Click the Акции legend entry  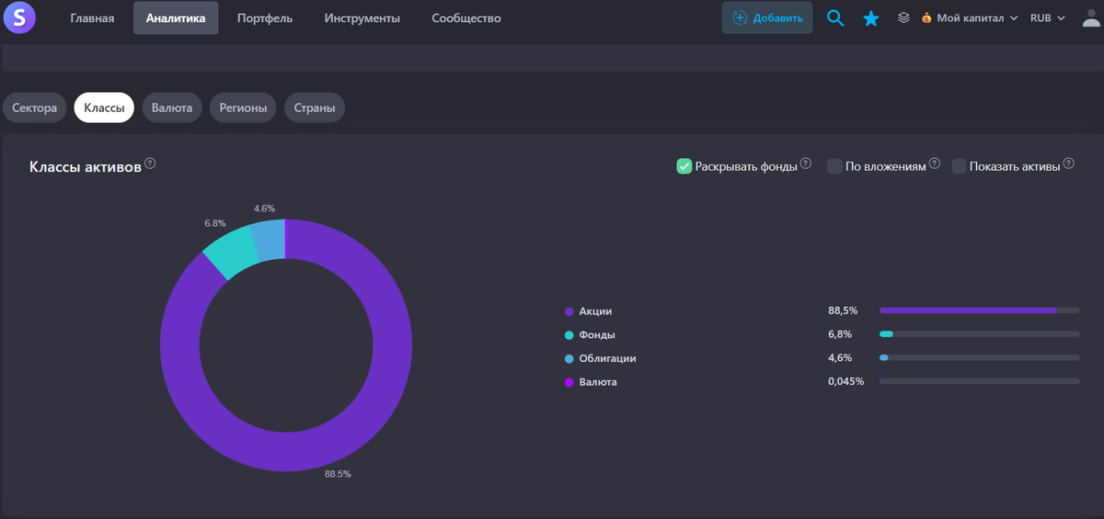click(x=595, y=311)
